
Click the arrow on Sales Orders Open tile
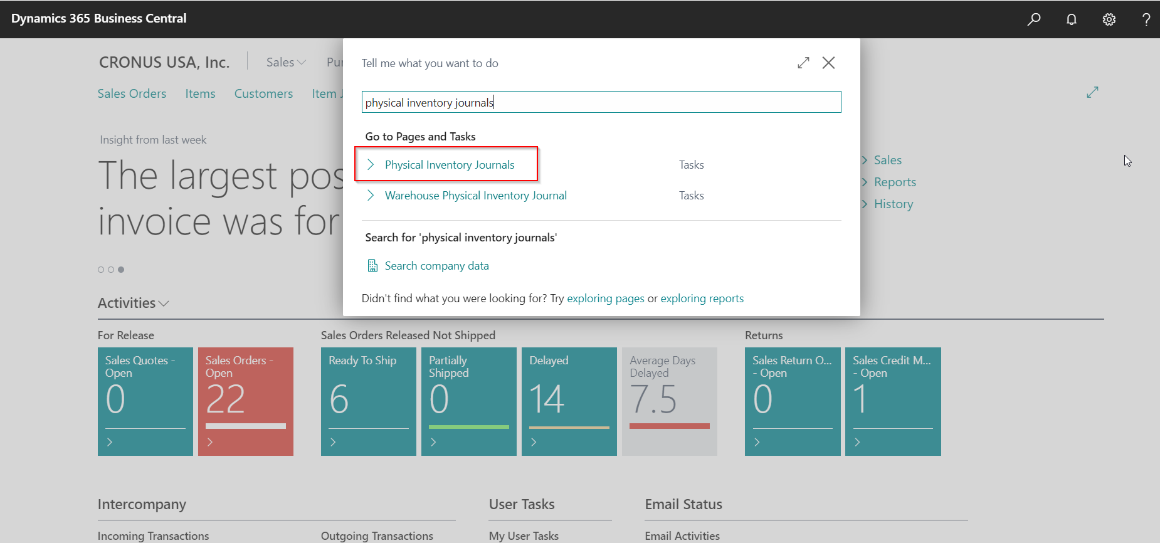pyautogui.click(x=210, y=442)
